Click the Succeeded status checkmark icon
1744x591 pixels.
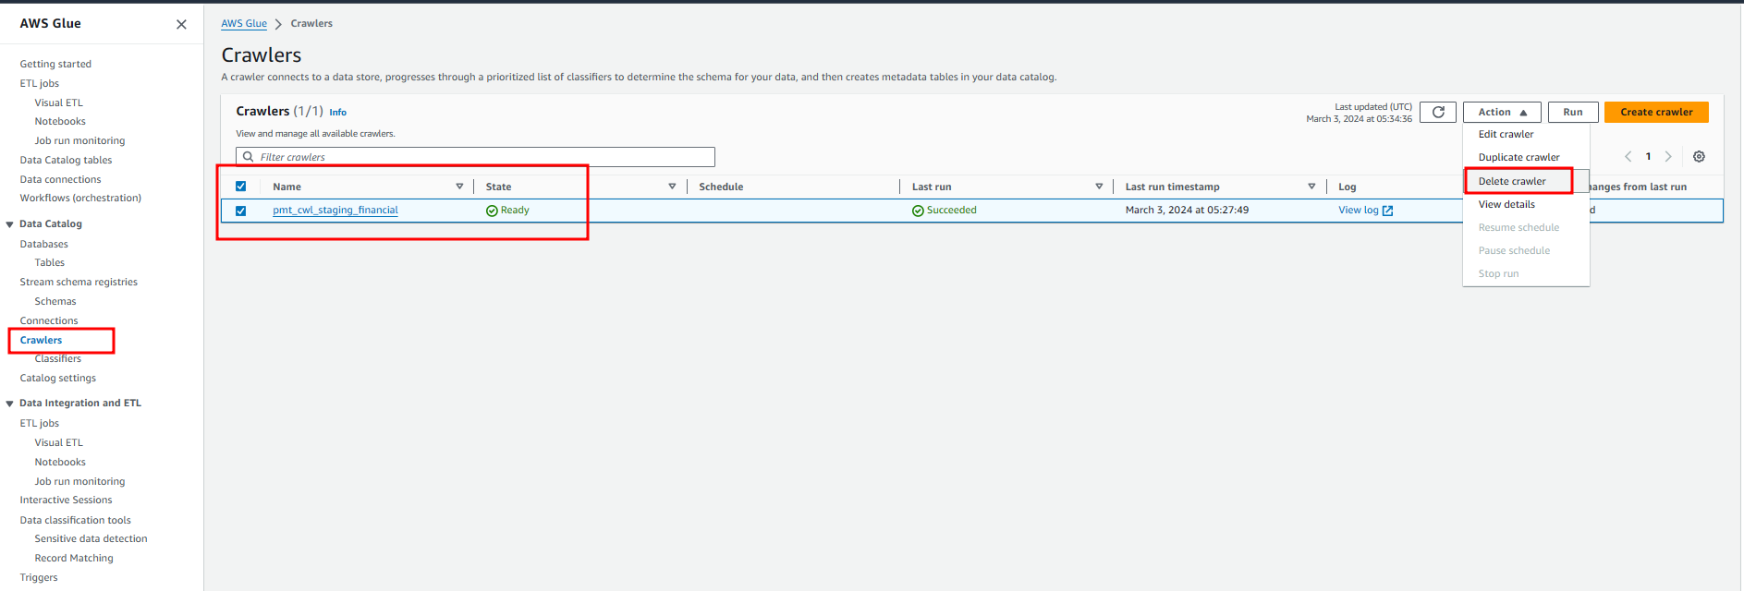[x=918, y=211]
